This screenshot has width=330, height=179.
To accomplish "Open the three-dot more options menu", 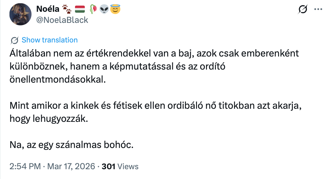I will pyautogui.click(x=318, y=10).
